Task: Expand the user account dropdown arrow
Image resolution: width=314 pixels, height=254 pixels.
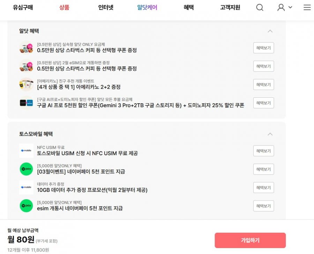Action: tap(290, 7)
